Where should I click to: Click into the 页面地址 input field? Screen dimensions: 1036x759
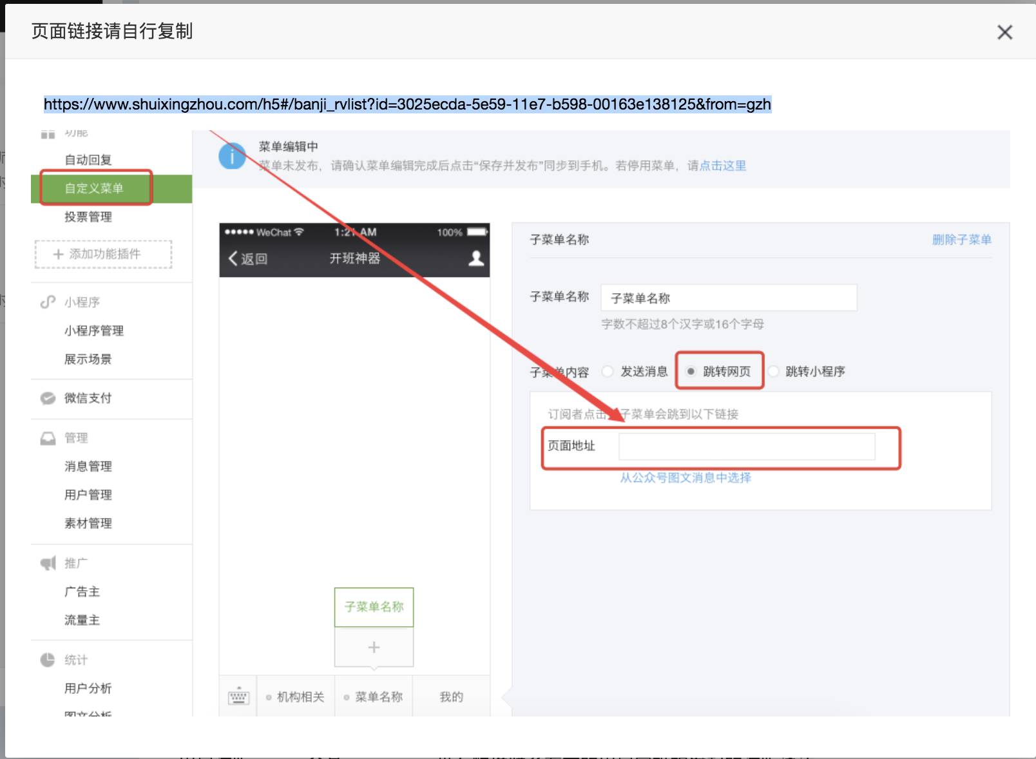click(x=747, y=446)
